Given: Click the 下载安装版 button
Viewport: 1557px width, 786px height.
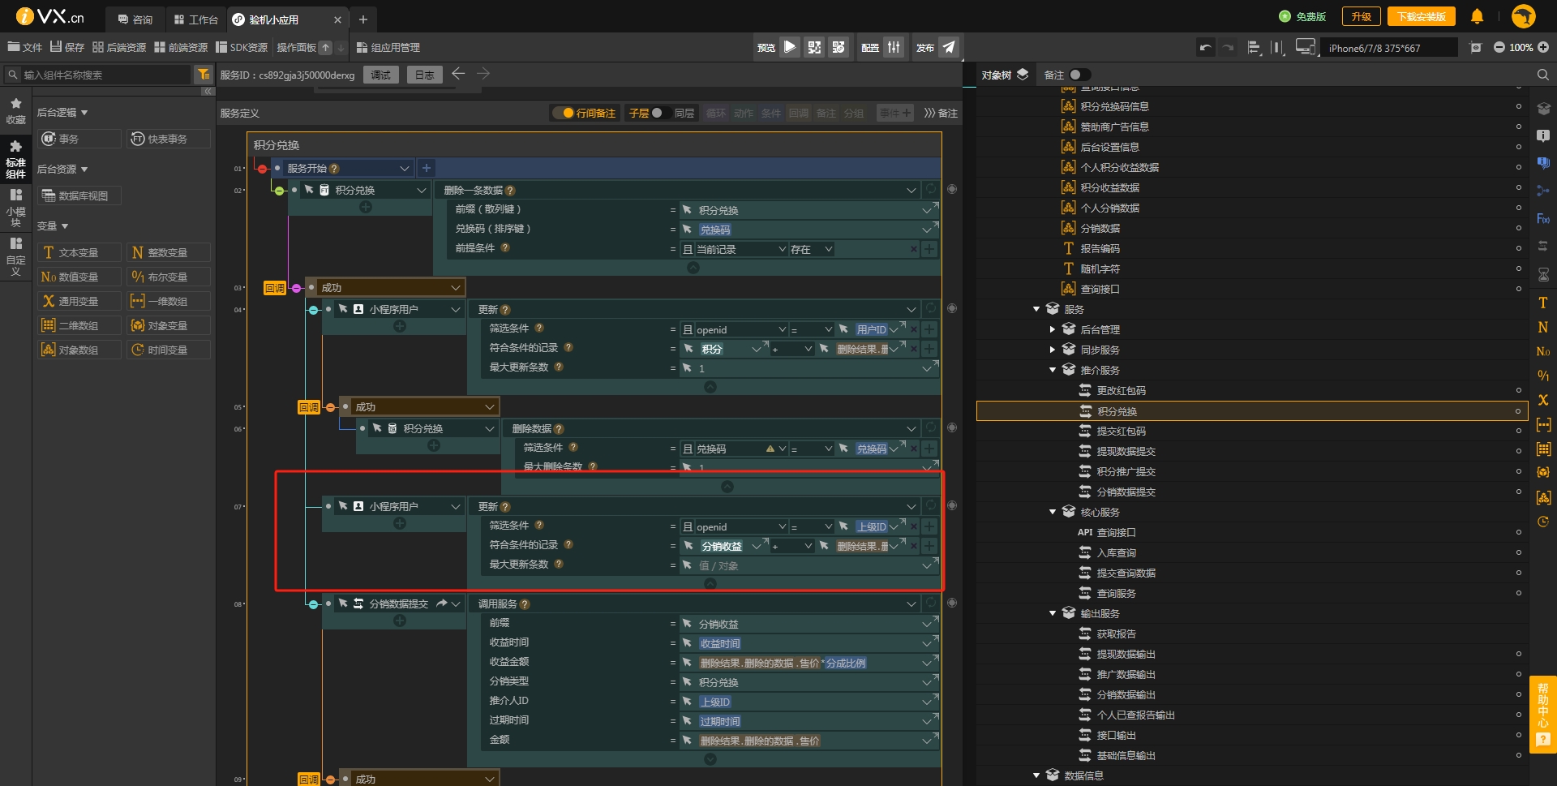Looking at the screenshot, I should tap(1422, 16).
